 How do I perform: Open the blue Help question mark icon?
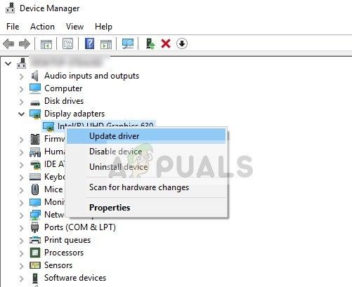click(89, 44)
